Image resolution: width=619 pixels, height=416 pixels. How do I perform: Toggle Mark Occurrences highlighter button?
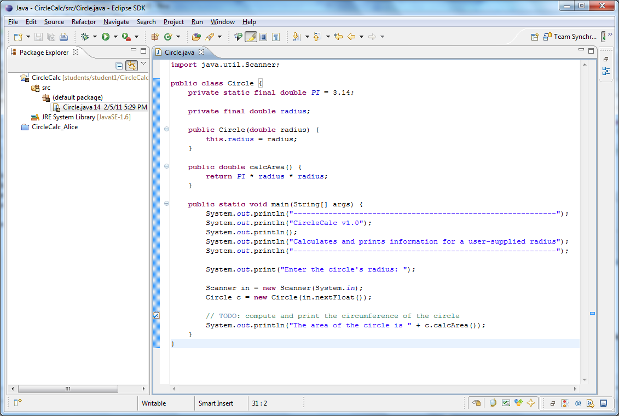tap(251, 37)
